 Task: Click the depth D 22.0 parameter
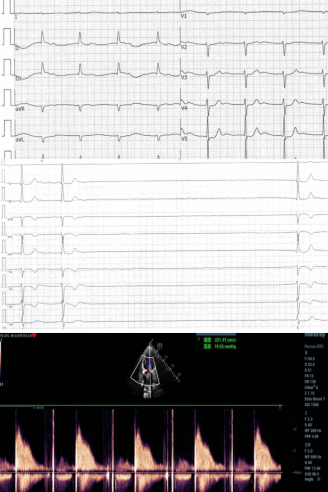[310, 365]
